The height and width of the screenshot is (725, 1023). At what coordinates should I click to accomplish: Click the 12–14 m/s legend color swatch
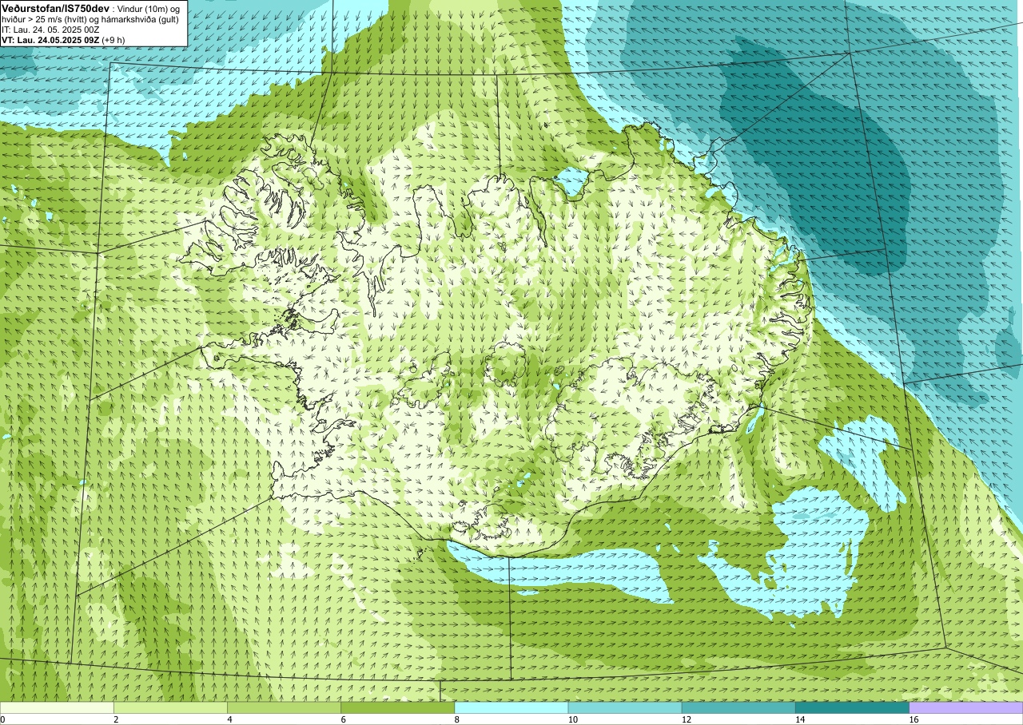pos(738,707)
